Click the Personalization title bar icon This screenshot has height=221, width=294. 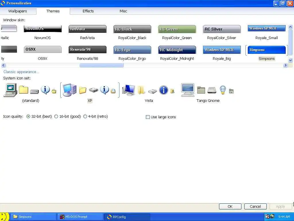pyautogui.click(x=3, y=3)
